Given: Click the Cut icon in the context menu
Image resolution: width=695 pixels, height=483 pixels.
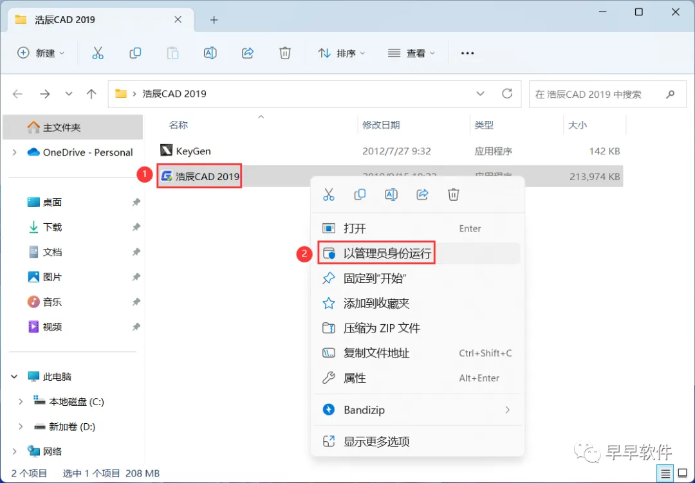Looking at the screenshot, I should [x=328, y=194].
